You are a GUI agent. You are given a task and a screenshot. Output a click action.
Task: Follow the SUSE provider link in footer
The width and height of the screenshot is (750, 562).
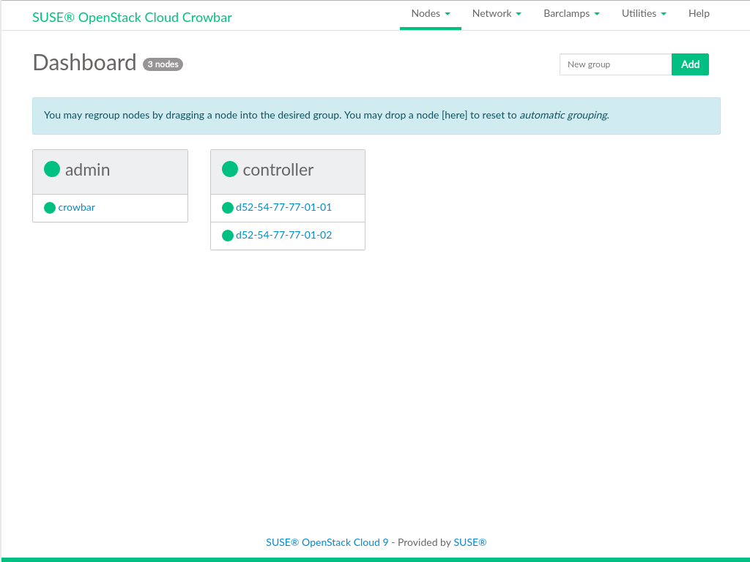[469, 543]
